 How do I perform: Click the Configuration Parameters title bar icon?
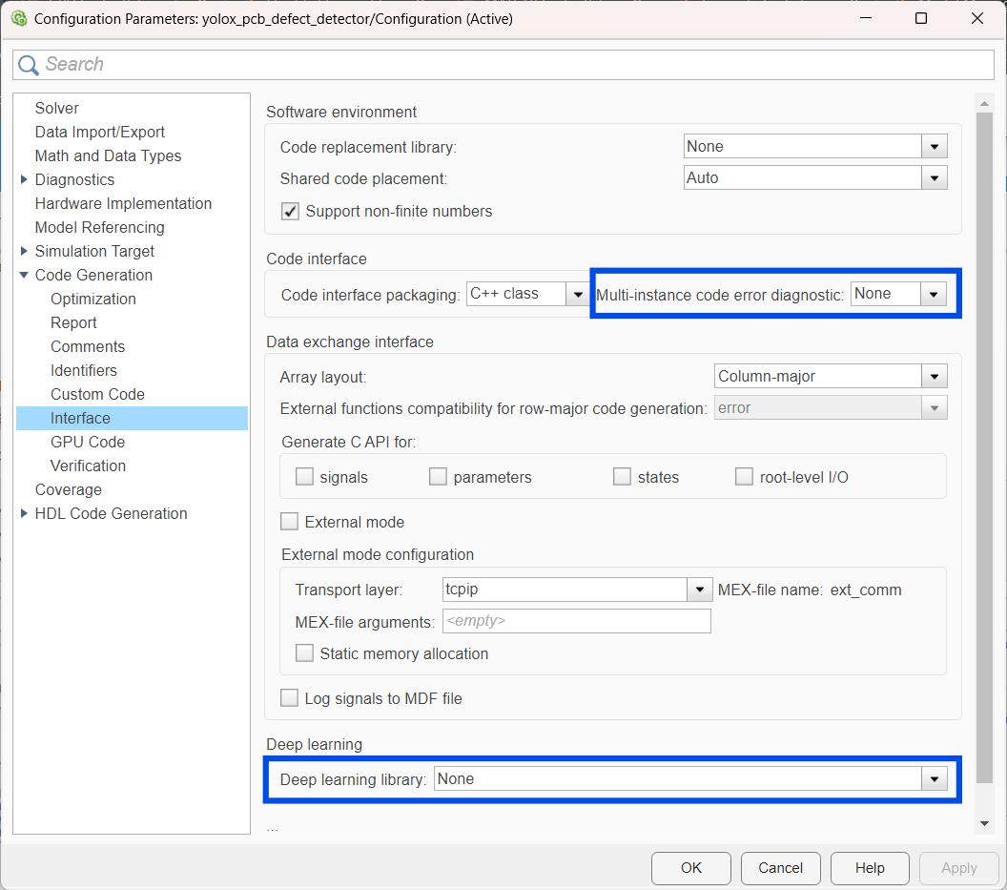[x=18, y=18]
